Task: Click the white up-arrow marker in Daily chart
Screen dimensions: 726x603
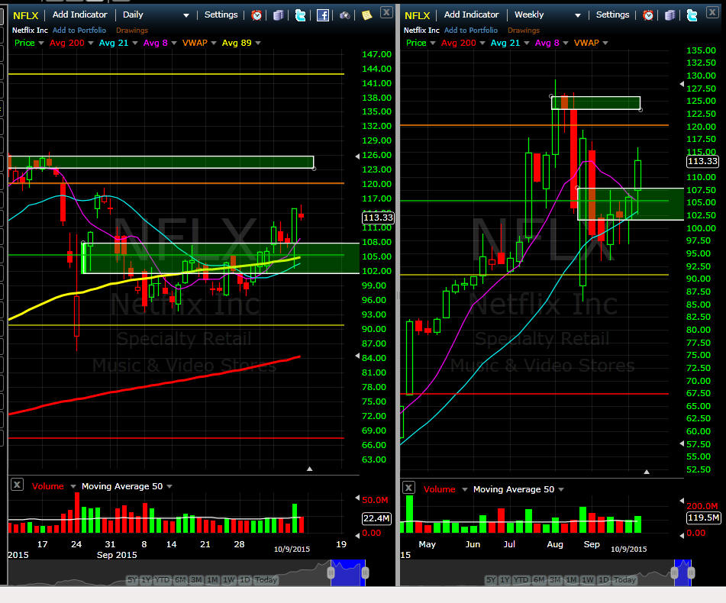Action: point(309,469)
